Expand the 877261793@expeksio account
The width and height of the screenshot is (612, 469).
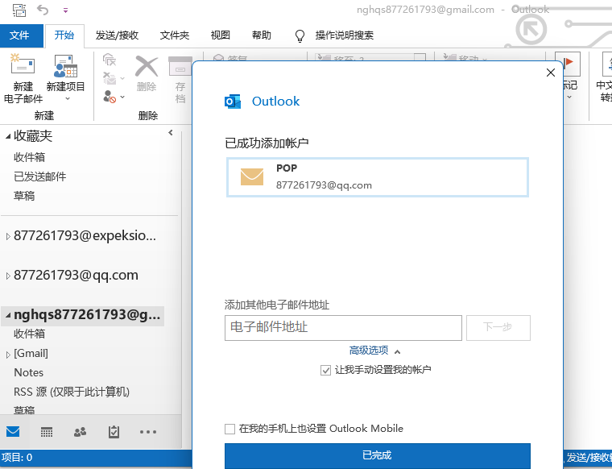[8, 236]
